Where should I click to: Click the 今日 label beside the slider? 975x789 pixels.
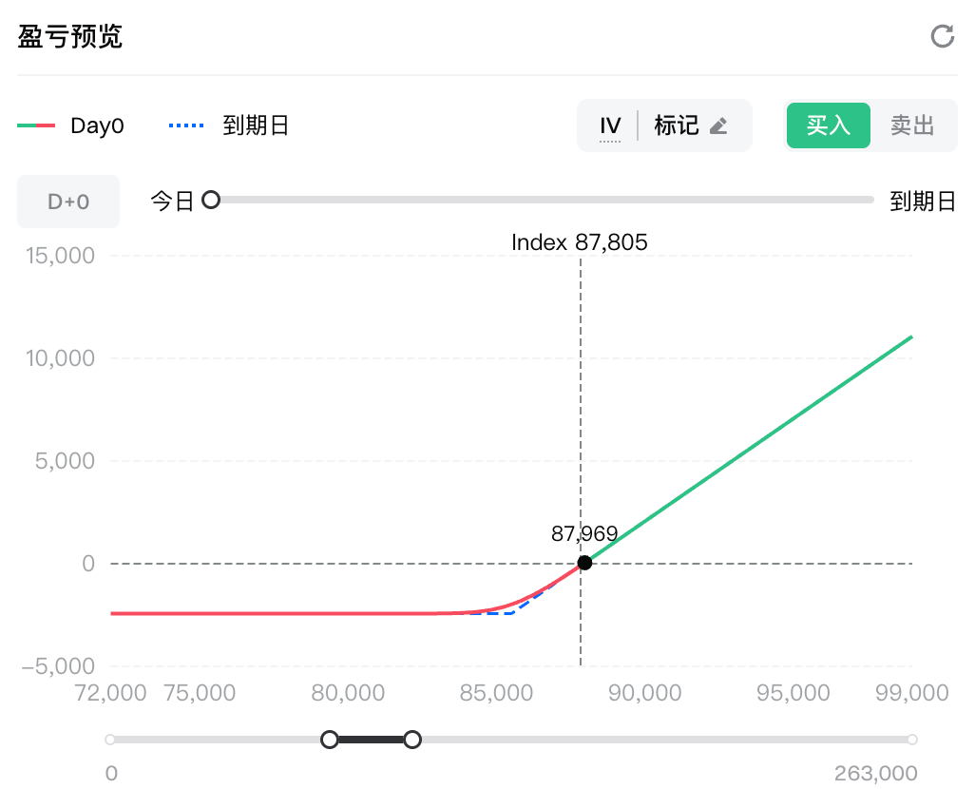pyautogui.click(x=172, y=202)
